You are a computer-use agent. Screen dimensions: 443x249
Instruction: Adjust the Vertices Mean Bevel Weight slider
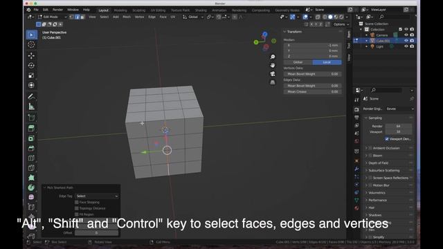click(x=312, y=74)
